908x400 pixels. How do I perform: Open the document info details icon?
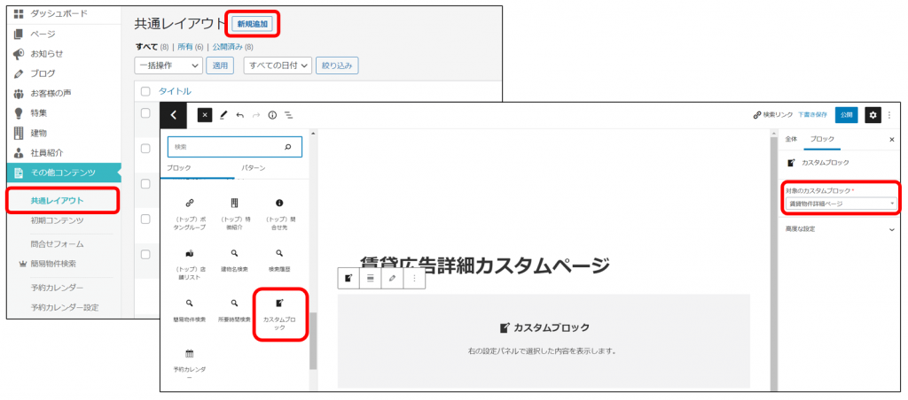pos(272,115)
